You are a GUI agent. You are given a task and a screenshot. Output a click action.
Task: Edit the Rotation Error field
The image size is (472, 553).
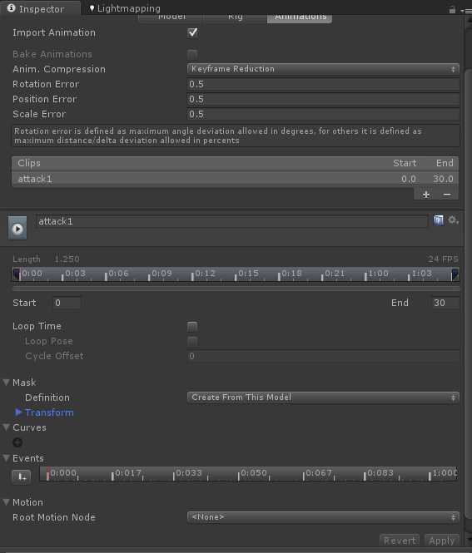(323, 84)
